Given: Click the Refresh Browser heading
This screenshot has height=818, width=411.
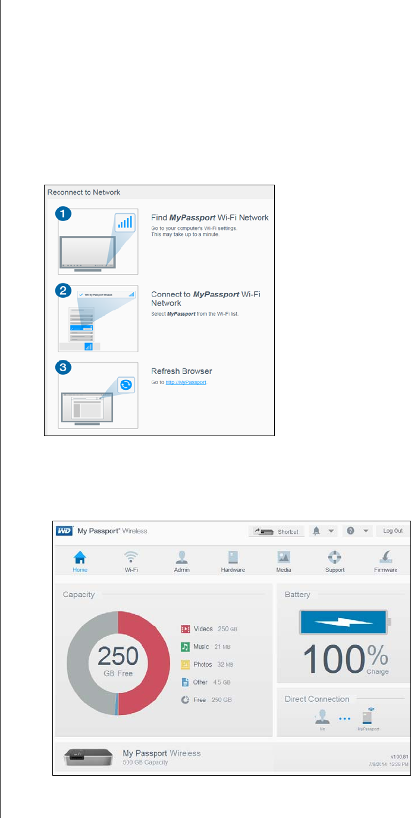Looking at the screenshot, I should 181,371.
